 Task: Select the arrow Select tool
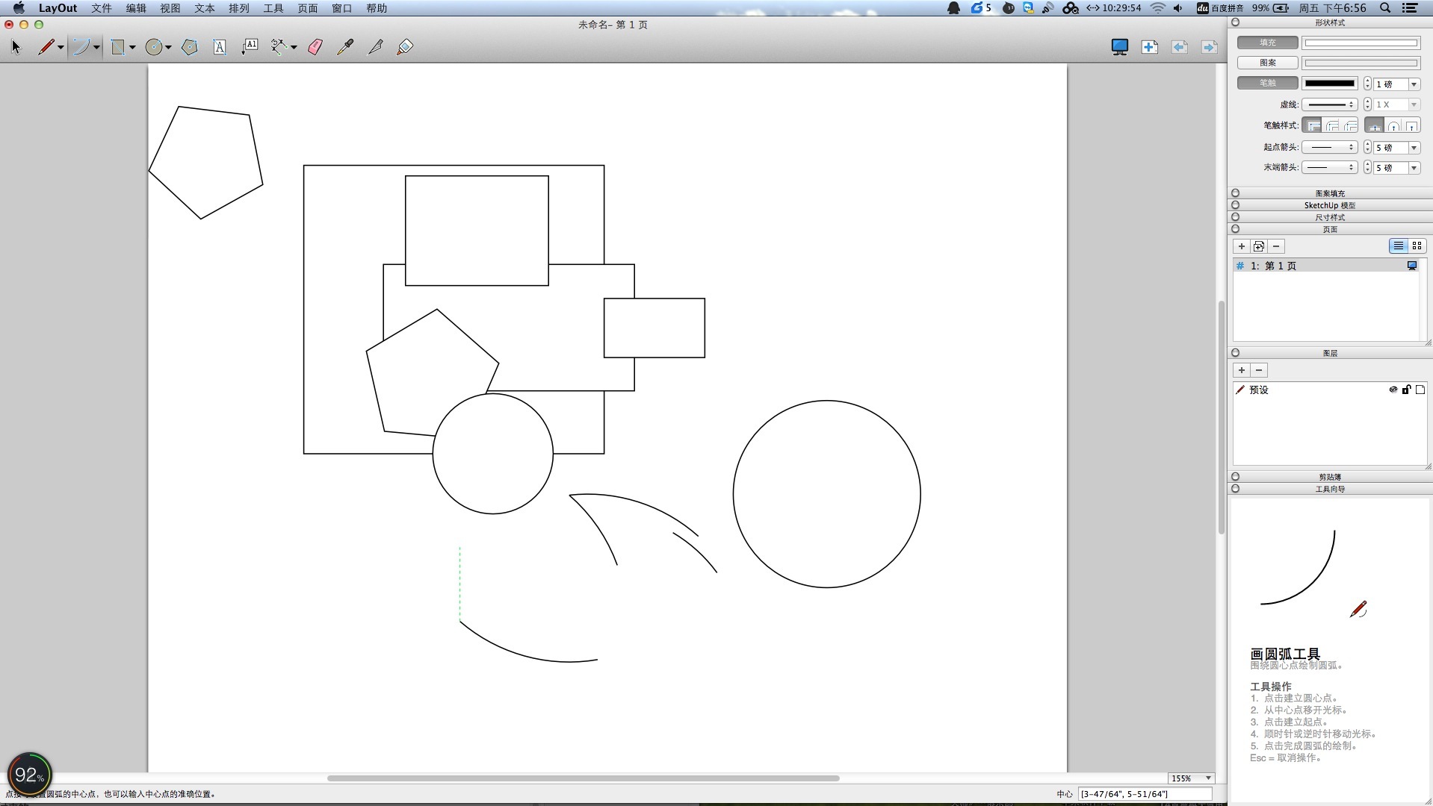pos(16,47)
